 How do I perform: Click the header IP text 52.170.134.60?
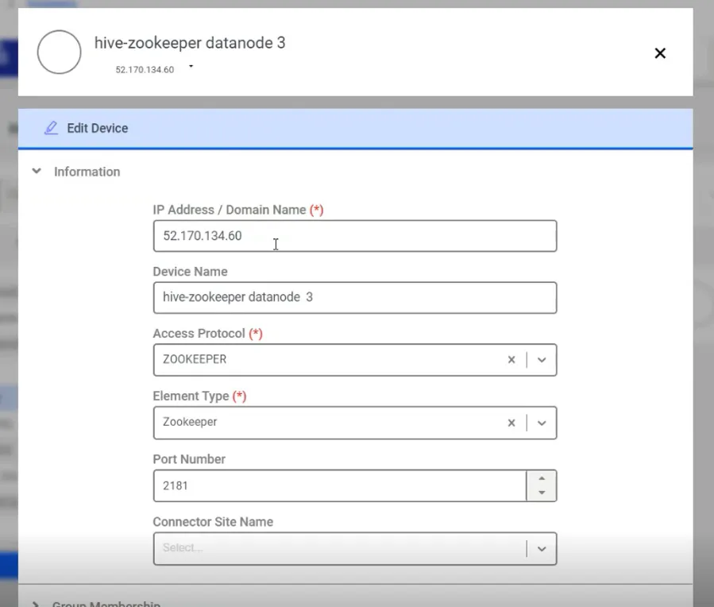tap(145, 70)
